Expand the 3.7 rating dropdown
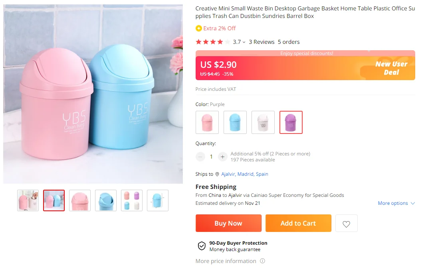 (x=244, y=42)
